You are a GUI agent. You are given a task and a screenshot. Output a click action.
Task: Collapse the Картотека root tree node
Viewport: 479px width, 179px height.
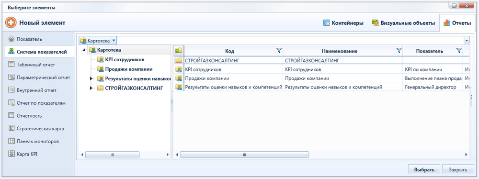(x=84, y=50)
